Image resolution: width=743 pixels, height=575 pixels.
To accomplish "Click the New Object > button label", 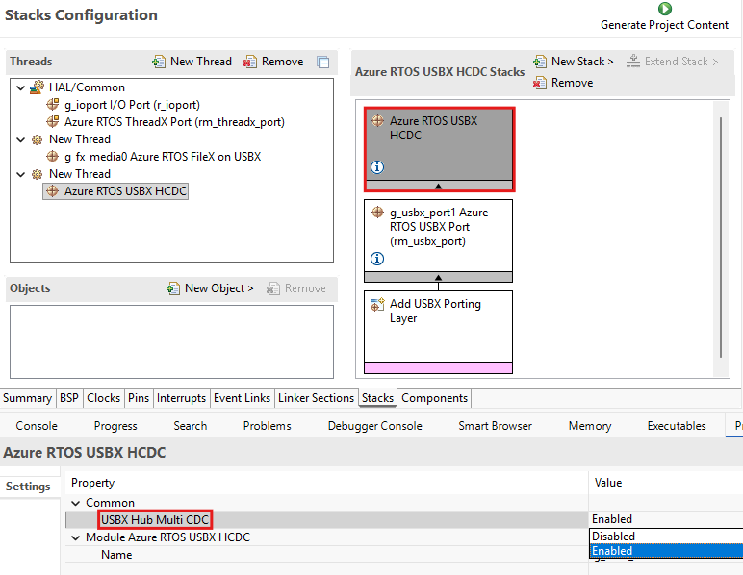I will click(218, 288).
